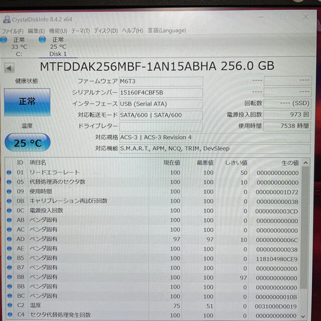
Task: Click raw value 0000000003CD
Action: [276, 211]
